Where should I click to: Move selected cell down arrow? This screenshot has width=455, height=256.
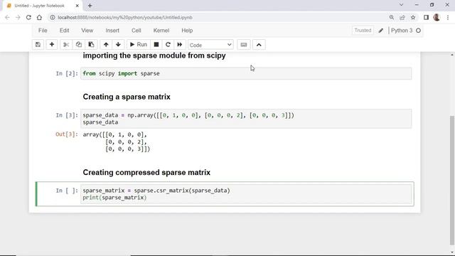pyautogui.click(x=118, y=45)
